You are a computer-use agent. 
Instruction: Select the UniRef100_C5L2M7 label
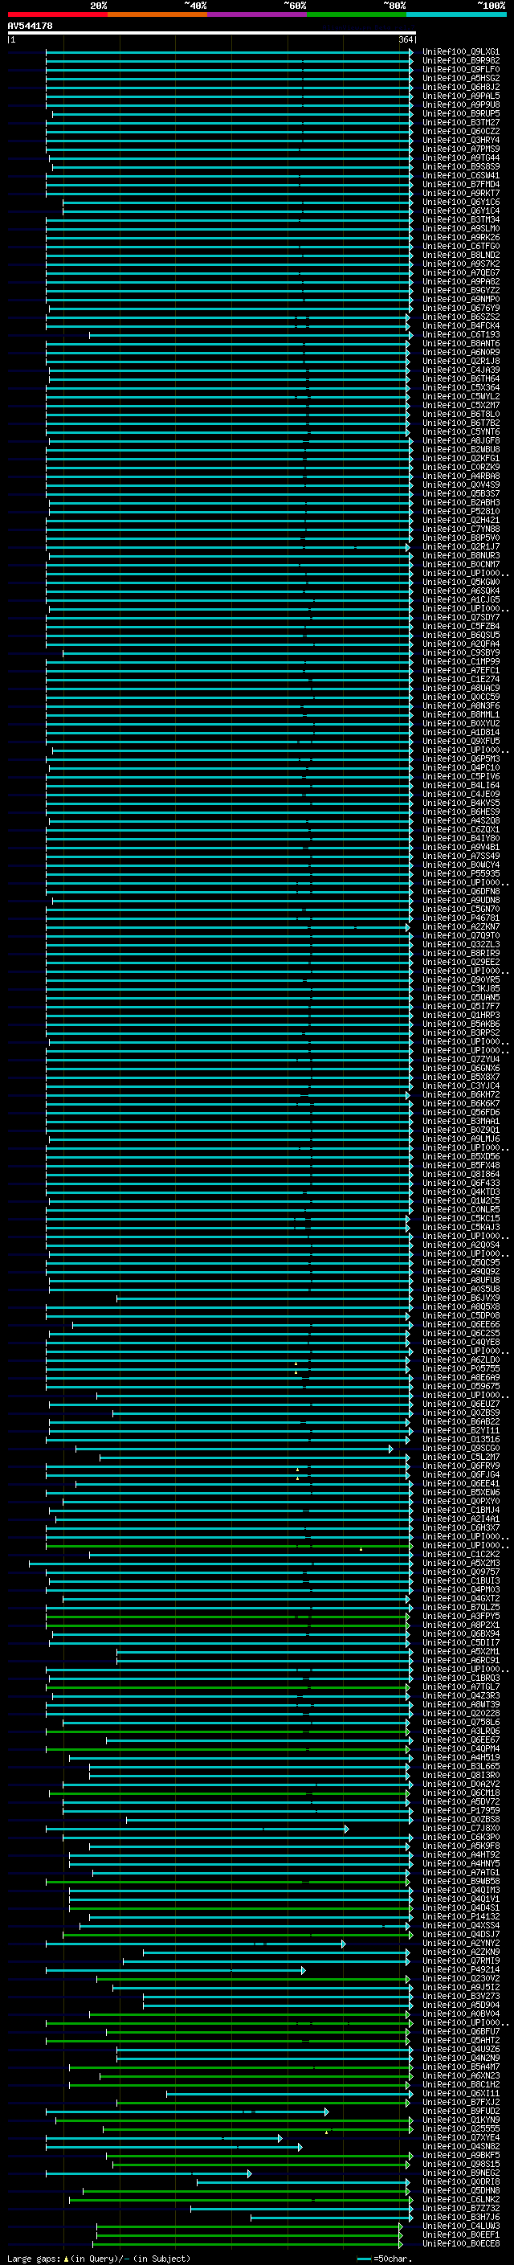pyautogui.click(x=460, y=1457)
